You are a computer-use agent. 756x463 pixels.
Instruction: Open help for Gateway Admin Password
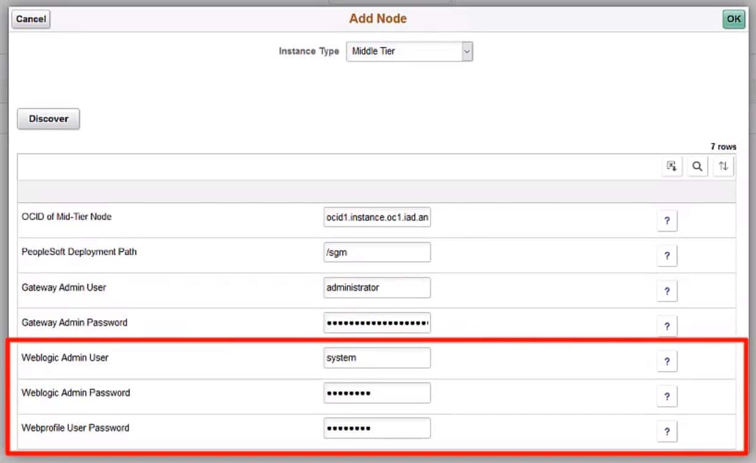(667, 326)
